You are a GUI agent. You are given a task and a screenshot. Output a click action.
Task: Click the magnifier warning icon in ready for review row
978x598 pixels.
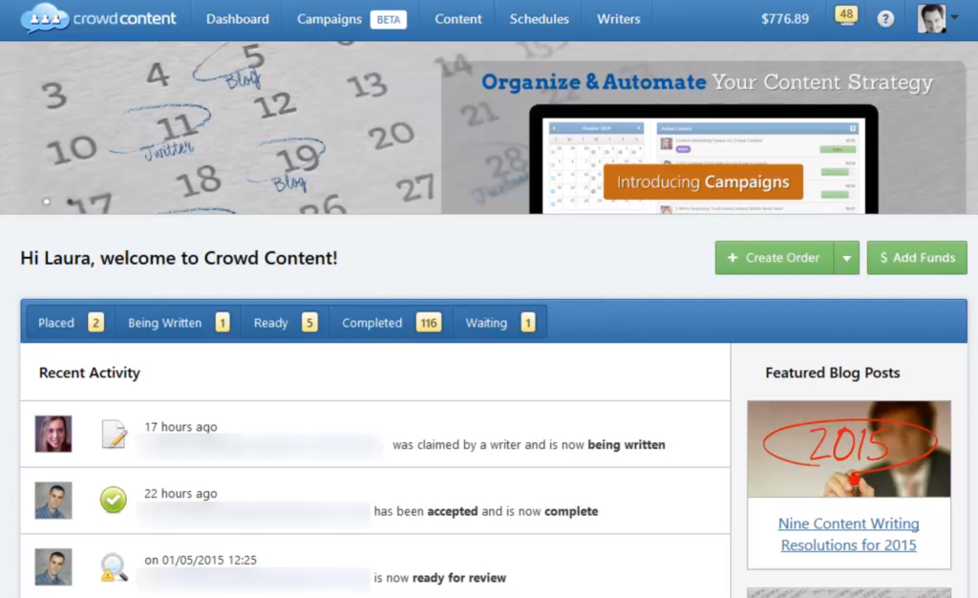click(114, 566)
